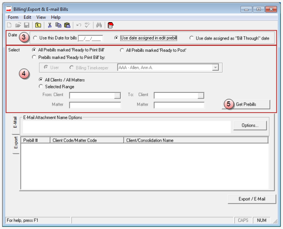
Task: Click the red Exit form icon
Action: [x=110, y=25]
